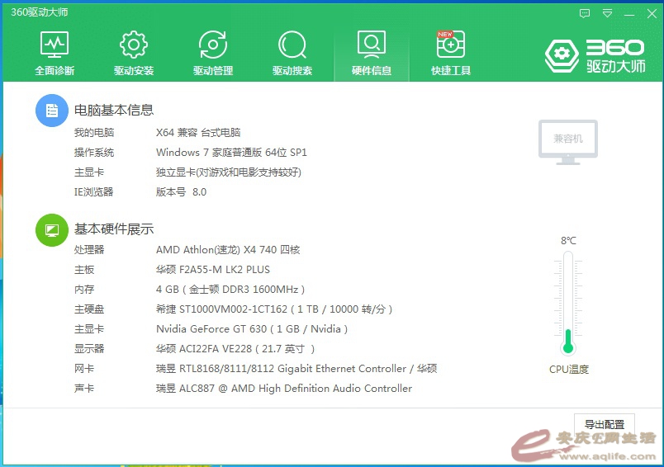Switch to the 硬件信息 tab
The image size is (664, 467).
tap(372, 53)
